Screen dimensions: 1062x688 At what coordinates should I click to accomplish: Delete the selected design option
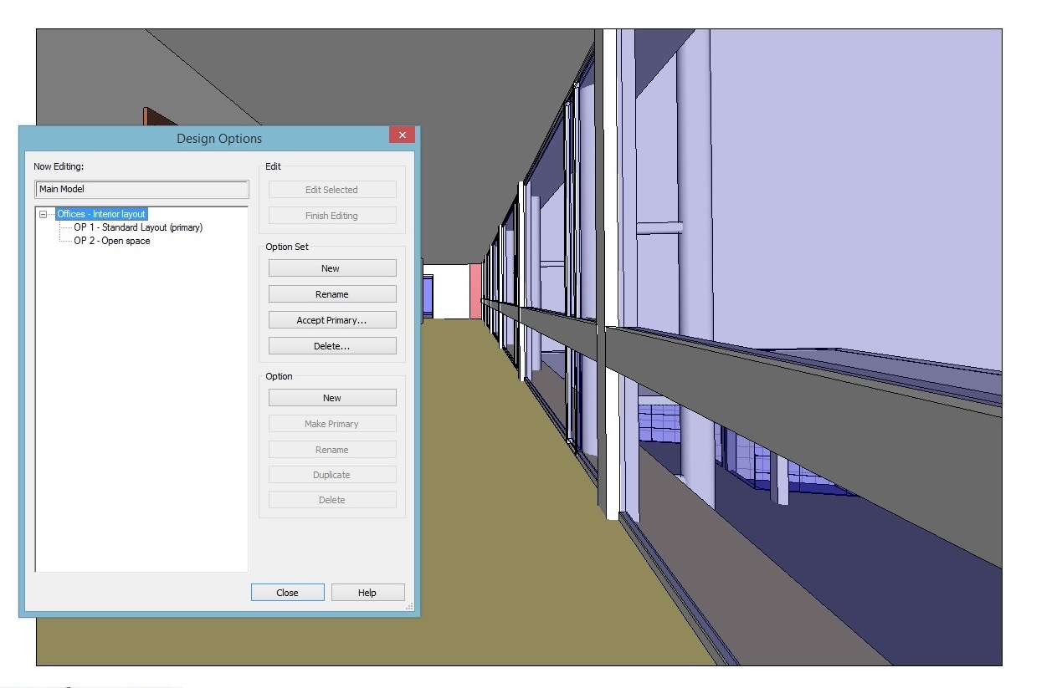[x=331, y=499]
